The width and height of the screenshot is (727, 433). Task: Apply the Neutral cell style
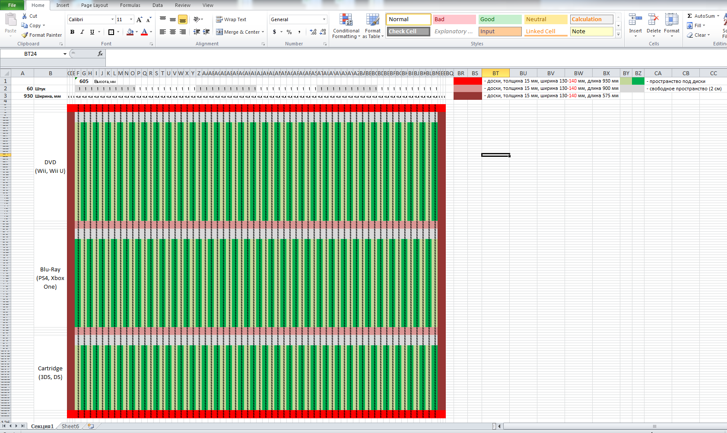coord(546,19)
